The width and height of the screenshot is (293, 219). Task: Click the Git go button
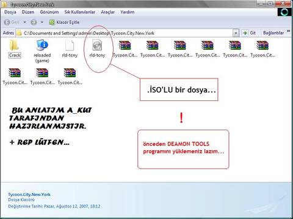tap(249, 33)
